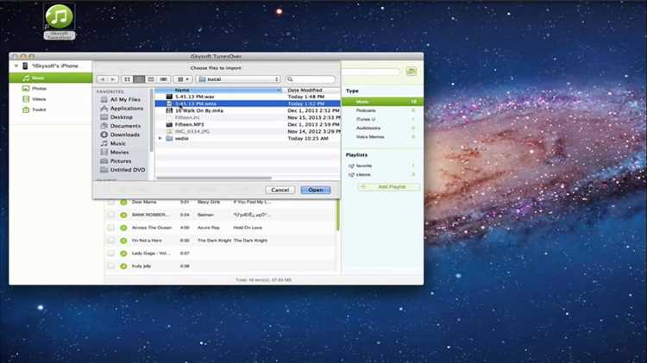Expand the folder in the file list

point(160,139)
